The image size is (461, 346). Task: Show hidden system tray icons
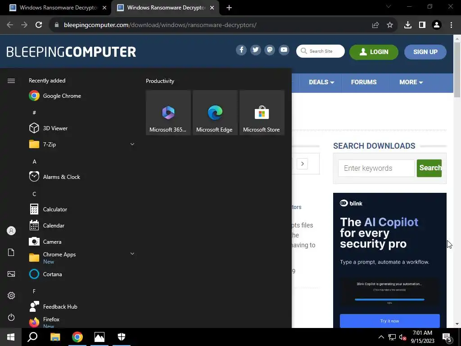coord(381,337)
